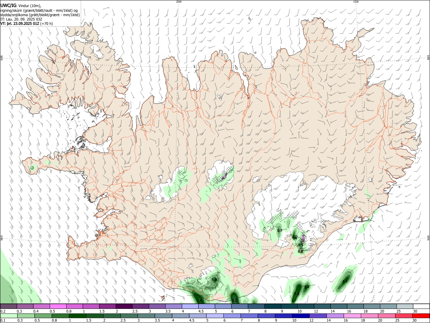Click the 1.6 precipitation value at the bottom edge
The width and height of the screenshot is (430, 323).
(x=200, y=300)
